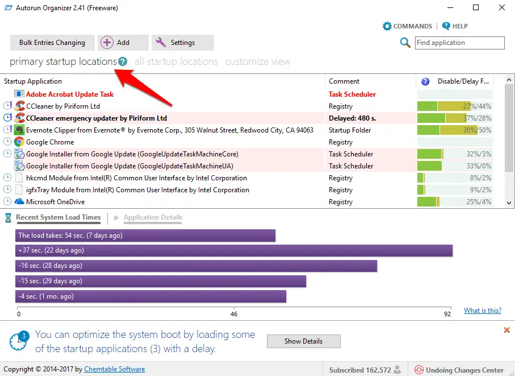
Task: Click the igfxTray Module file icon
Action: 19,189
